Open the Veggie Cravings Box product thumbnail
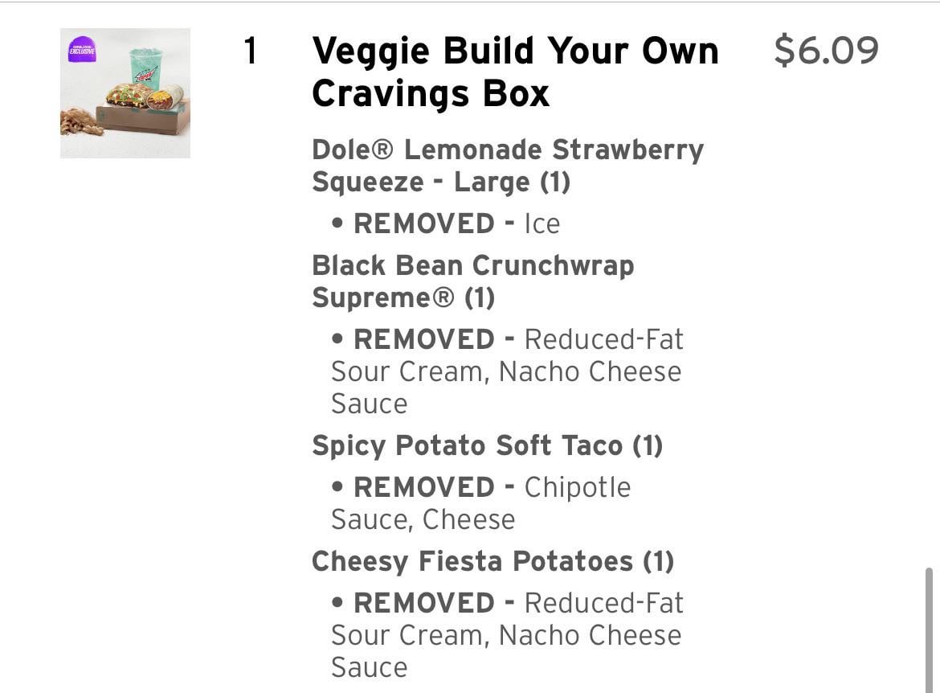This screenshot has width=940, height=693. tap(125, 93)
